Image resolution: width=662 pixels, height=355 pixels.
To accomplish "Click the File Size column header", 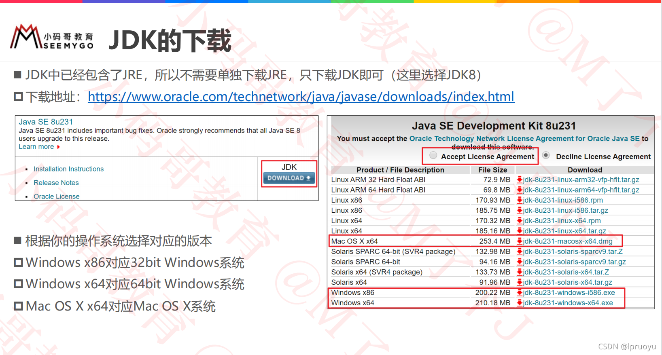I will (492, 170).
